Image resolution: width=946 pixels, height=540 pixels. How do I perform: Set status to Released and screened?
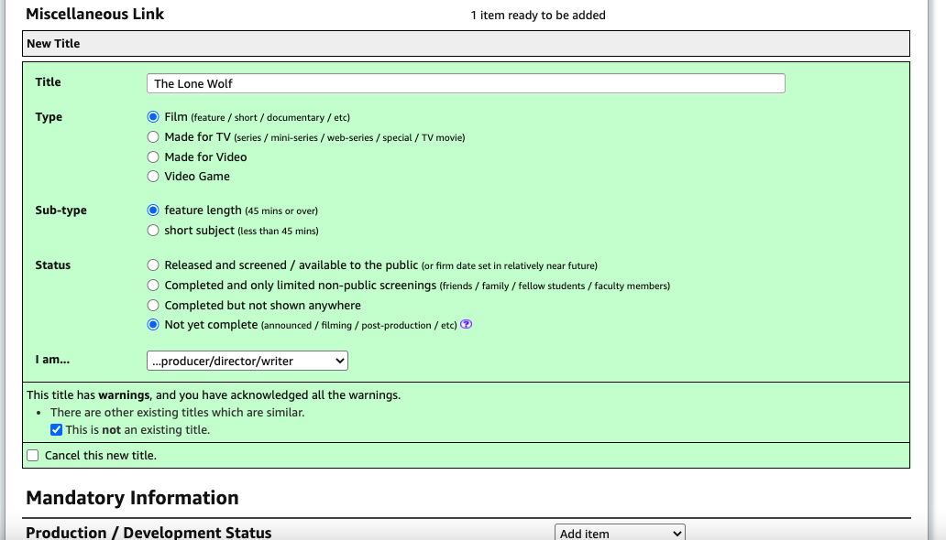click(x=153, y=265)
